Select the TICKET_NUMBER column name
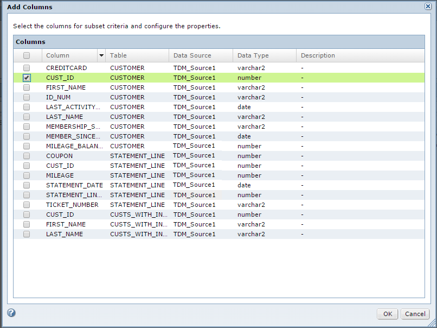This screenshot has width=437, height=328. [x=72, y=205]
